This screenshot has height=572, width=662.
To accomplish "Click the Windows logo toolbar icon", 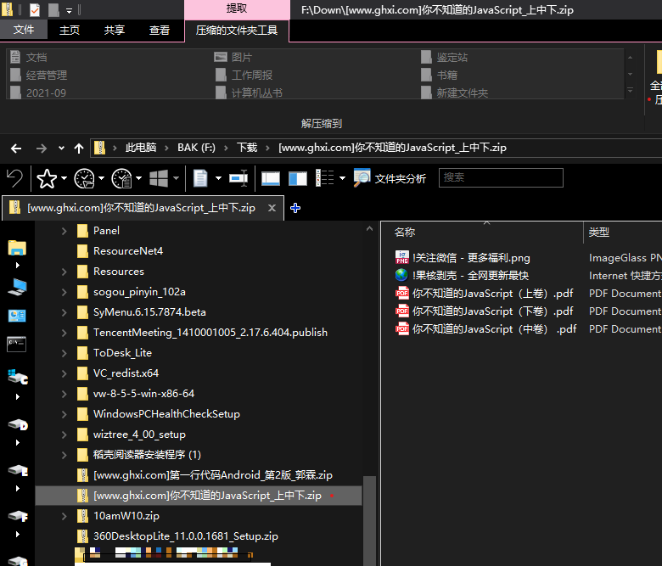I will pos(158,178).
